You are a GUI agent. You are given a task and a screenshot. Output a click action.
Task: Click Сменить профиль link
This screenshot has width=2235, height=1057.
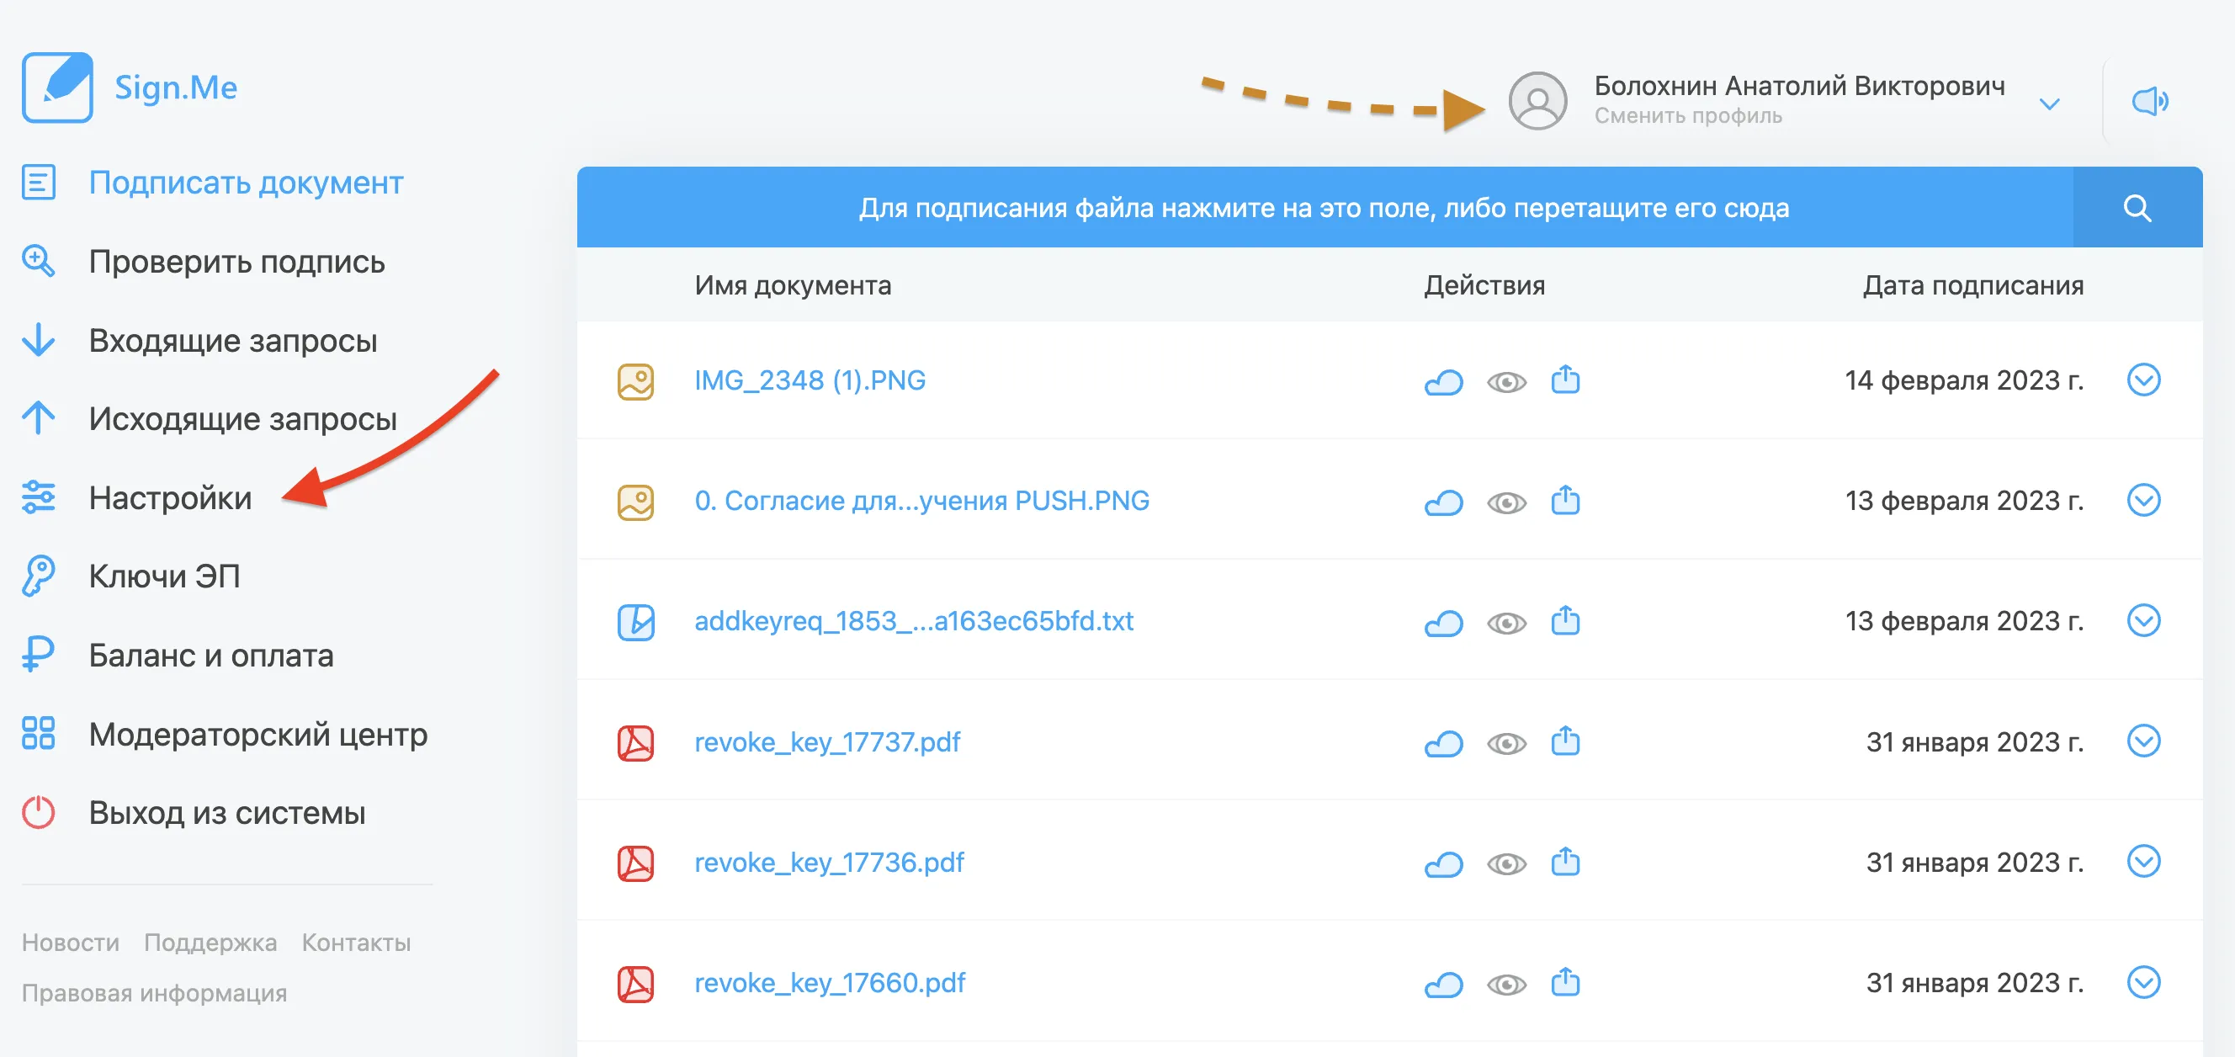pos(1687,115)
